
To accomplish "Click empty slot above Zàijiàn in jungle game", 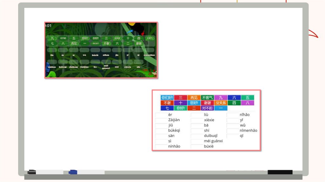I will pos(84,62).
